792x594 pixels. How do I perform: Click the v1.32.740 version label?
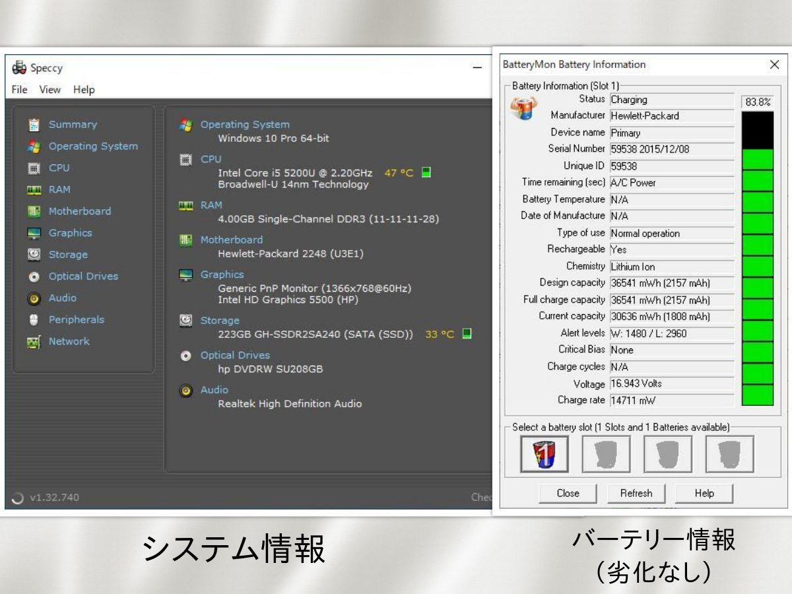pos(53,498)
